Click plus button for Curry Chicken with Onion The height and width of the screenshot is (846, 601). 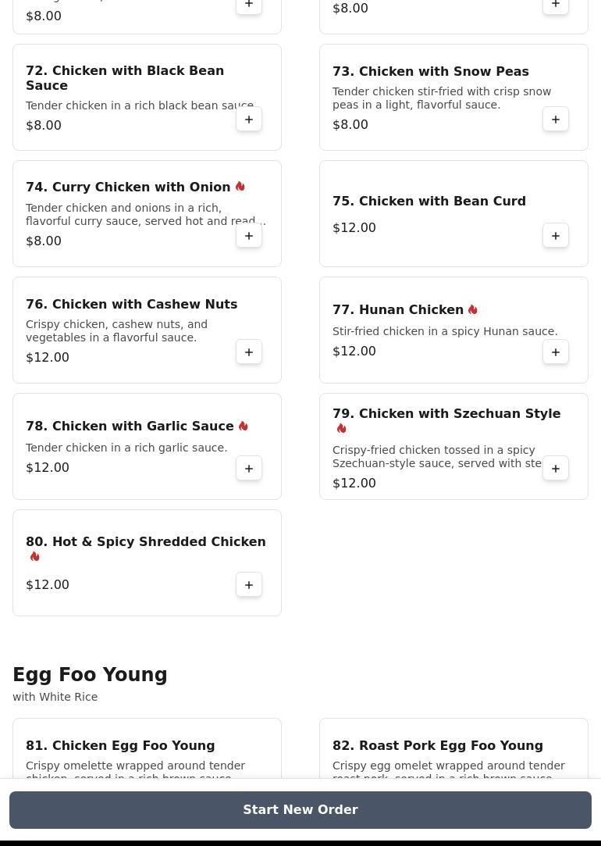249,236
